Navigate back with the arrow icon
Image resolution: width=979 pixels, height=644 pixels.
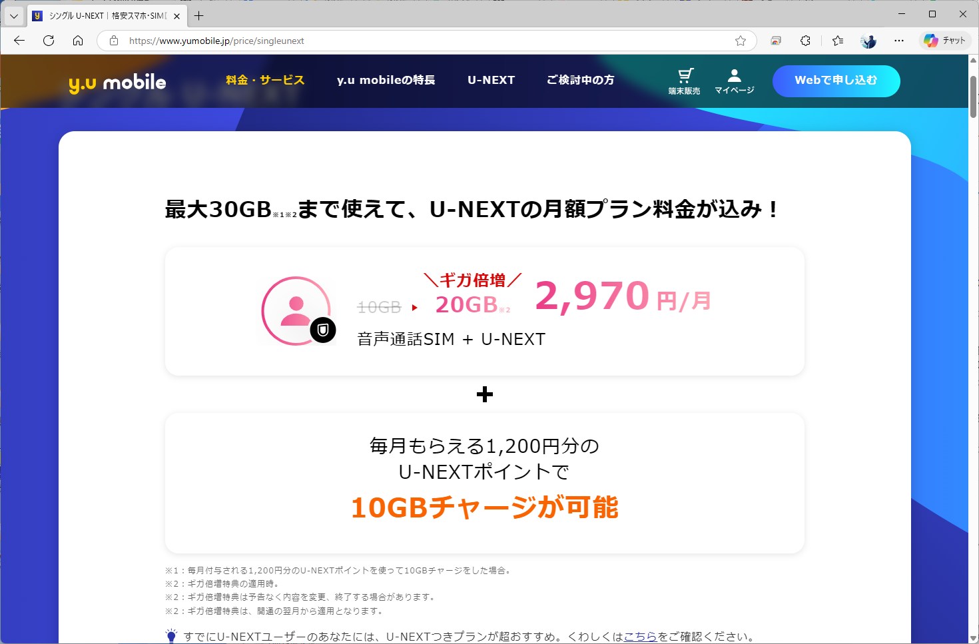[x=19, y=41]
